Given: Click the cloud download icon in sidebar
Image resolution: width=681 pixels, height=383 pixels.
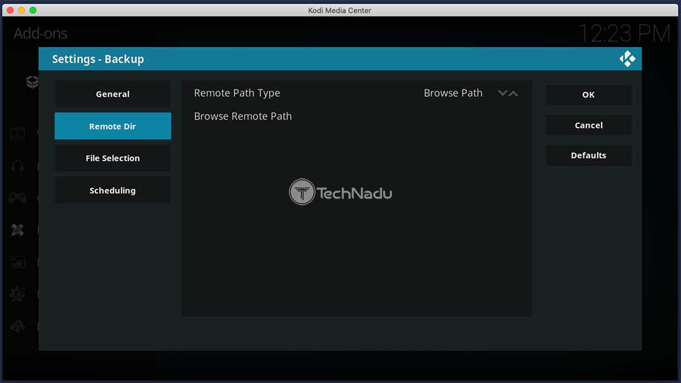Looking at the screenshot, I should pyautogui.click(x=18, y=326).
